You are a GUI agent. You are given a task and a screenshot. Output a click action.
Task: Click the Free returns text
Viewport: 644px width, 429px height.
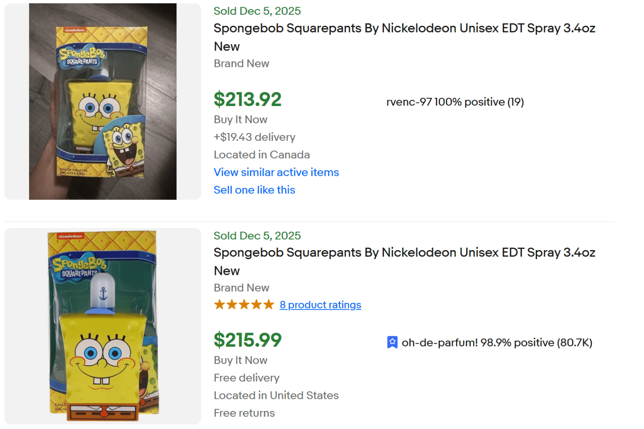click(244, 413)
